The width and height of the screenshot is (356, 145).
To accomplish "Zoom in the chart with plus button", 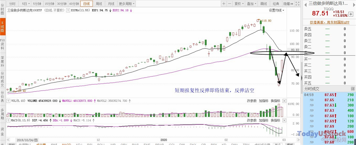I will point(223,4).
